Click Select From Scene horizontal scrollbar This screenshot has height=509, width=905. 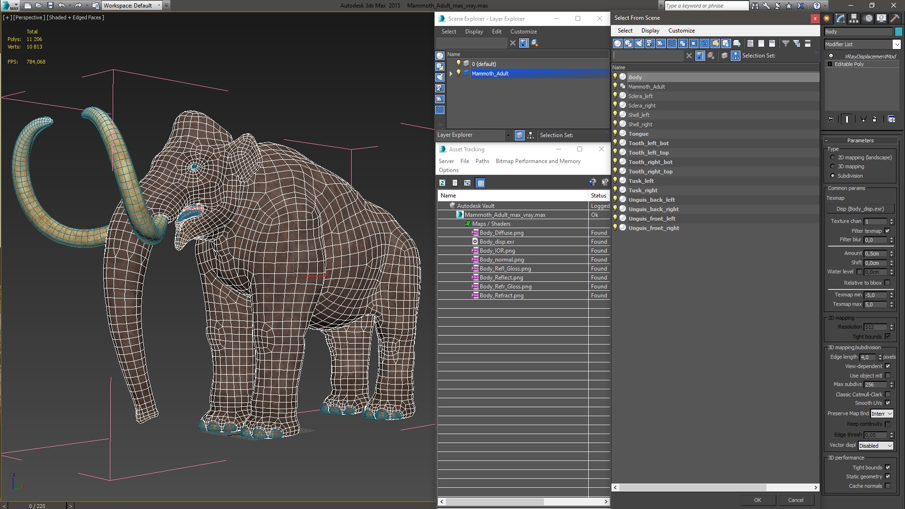pos(716,487)
